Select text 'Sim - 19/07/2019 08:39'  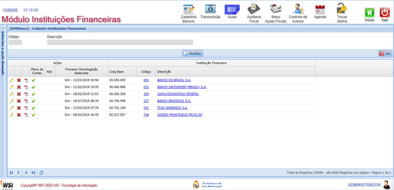[x=82, y=101]
